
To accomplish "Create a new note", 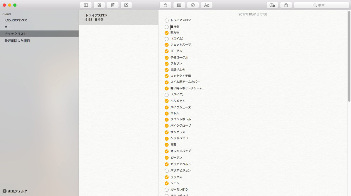I will [x=126, y=5].
